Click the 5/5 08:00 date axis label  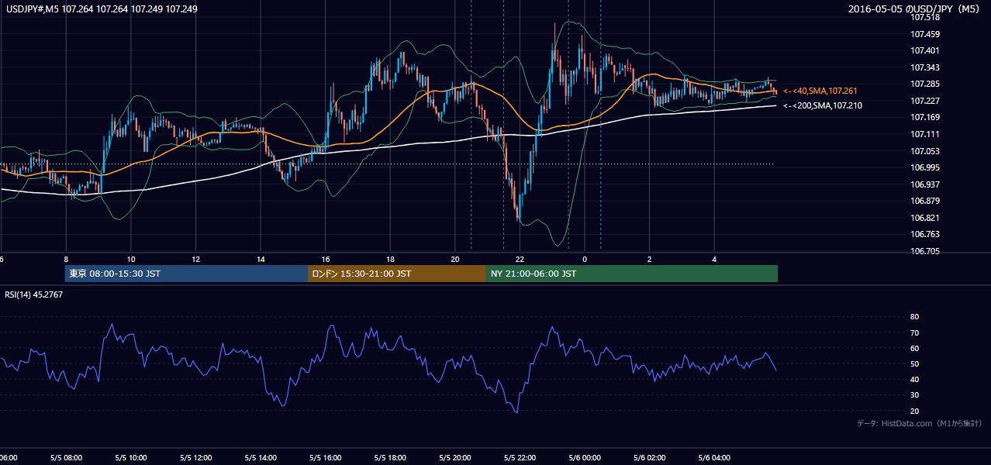click(x=65, y=457)
